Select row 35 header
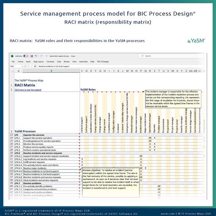This screenshot has height=216, width=216. tap(11, 171)
